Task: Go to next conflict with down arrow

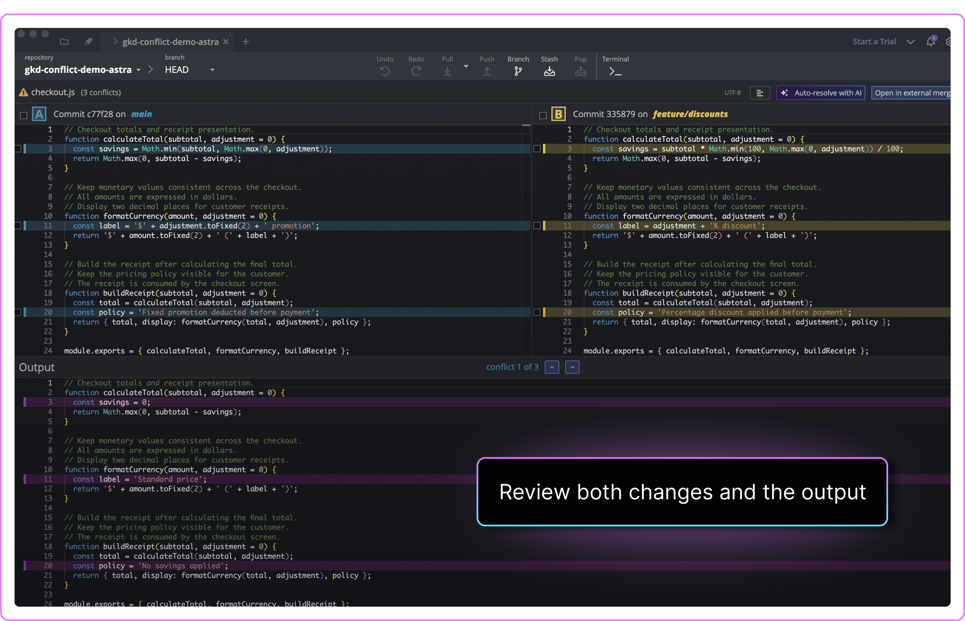Action: [572, 367]
